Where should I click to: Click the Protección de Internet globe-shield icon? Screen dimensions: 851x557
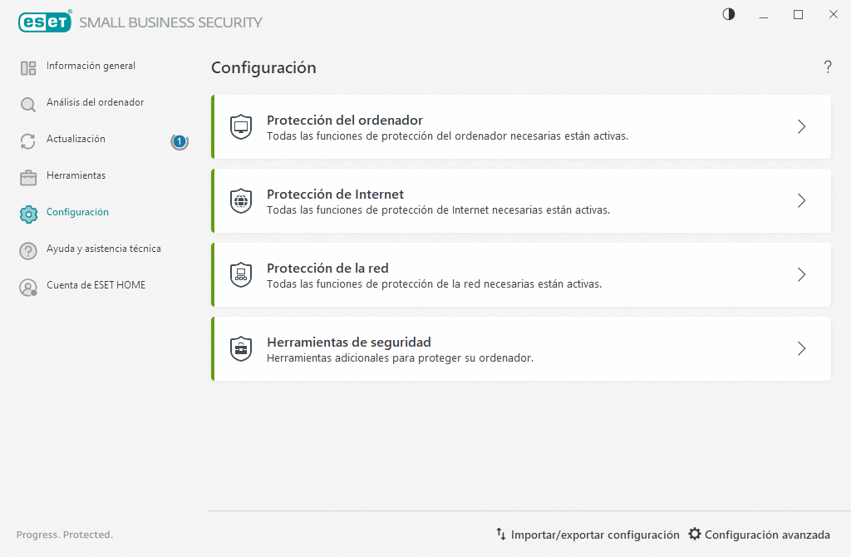pyautogui.click(x=241, y=200)
